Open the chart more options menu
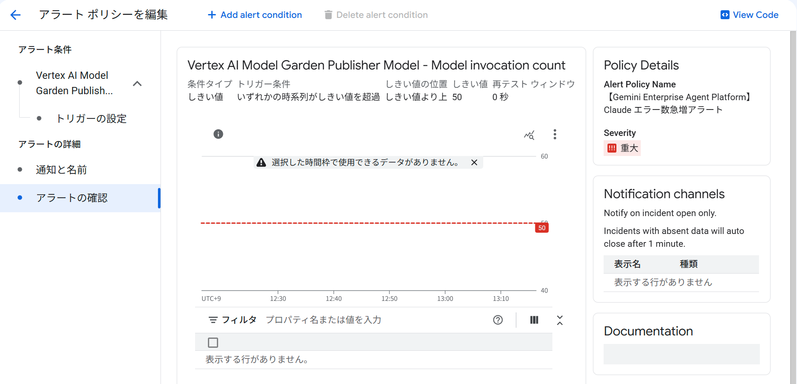The image size is (797, 384). 555,135
